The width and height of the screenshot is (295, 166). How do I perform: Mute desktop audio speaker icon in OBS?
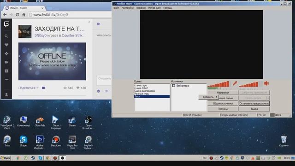coord(266,83)
